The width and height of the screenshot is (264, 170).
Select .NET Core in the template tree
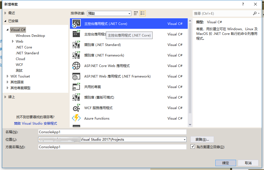click(24, 47)
